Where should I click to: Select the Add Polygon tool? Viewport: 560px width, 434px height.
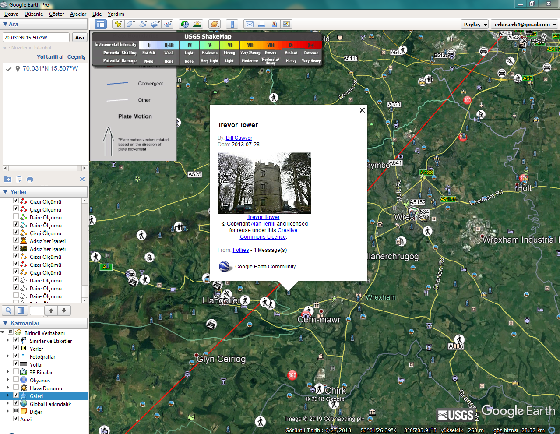[130, 24]
